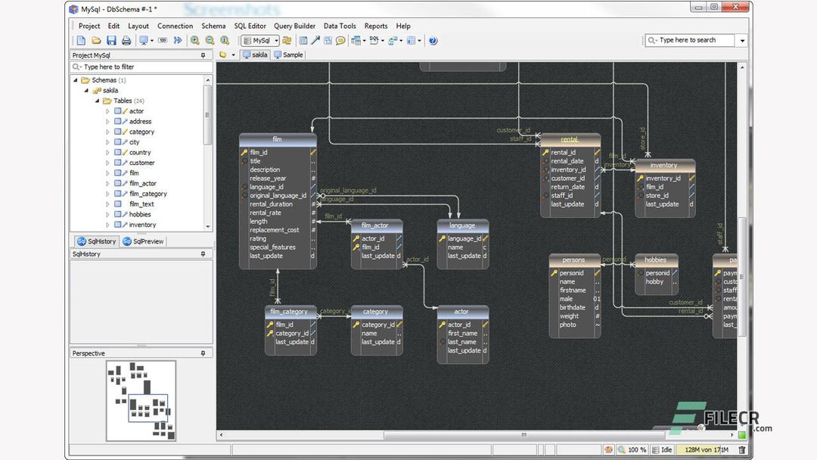Screen dimensions: 817x460
Task: Open the zoom-in magnifier tool
Action: click(x=194, y=41)
